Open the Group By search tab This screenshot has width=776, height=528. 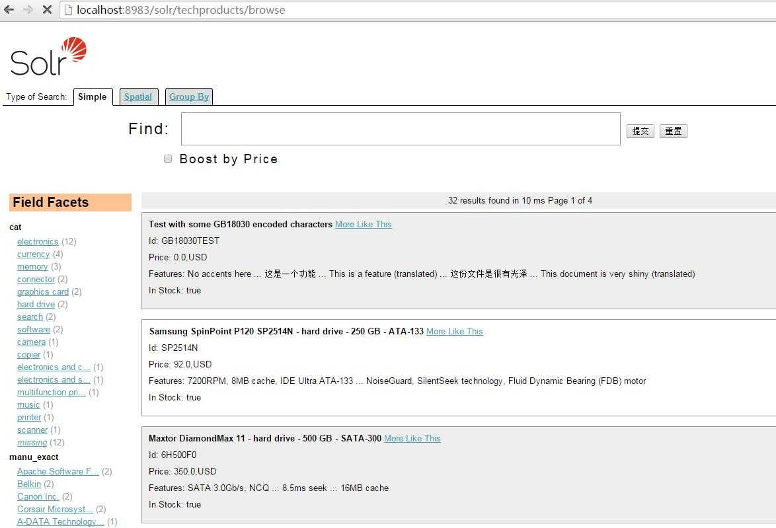coord(188,96)
